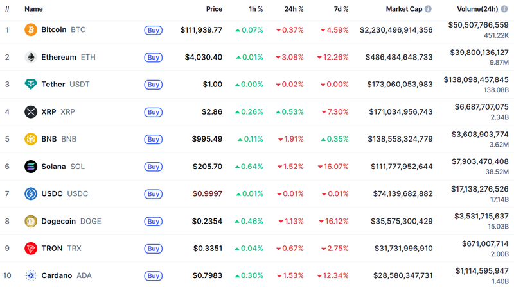Sort table by Price column header
Image resolution: width=514 pixels, height=287 pixels.
214,10
